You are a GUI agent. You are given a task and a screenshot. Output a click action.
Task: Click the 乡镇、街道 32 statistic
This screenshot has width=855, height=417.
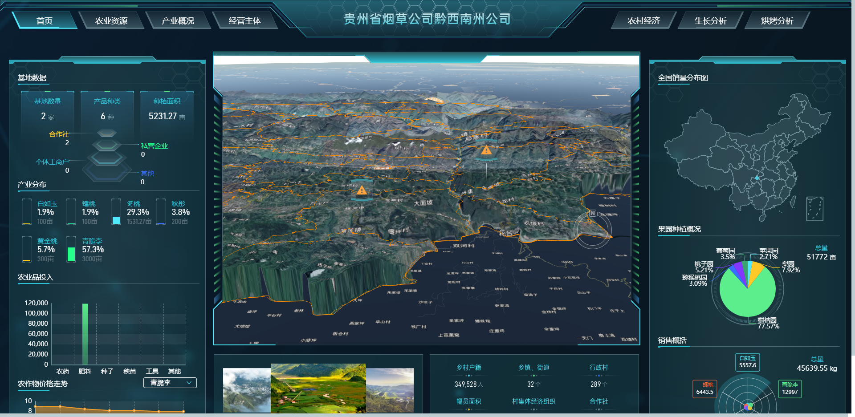(x=534, y=376)
